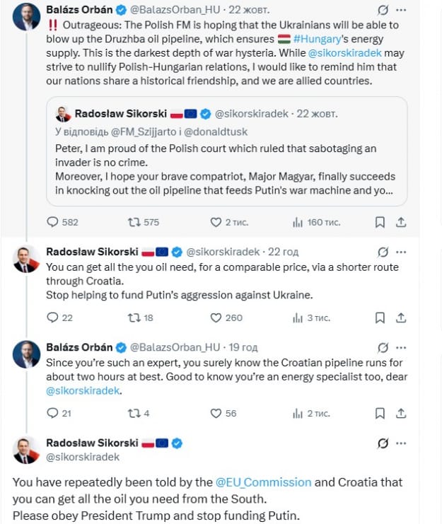
Task: Open more options on Orbán's 19 год reply
Action: [x=402, y=347]
